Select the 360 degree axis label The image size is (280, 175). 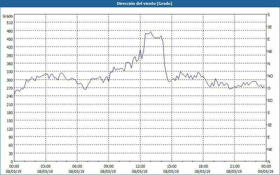10,64
